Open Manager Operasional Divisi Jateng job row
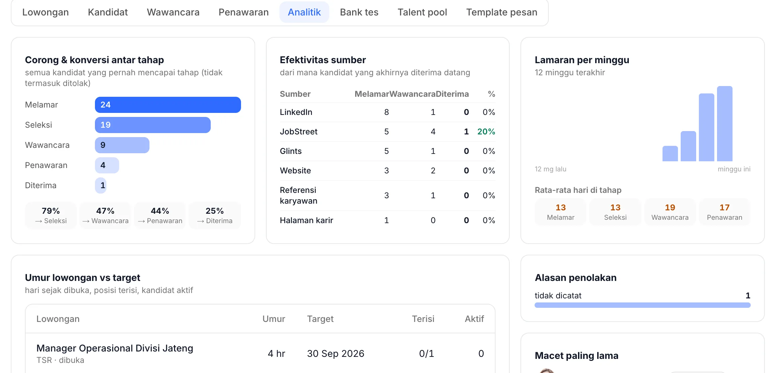The height and width of the screenshot is (373, 781). click(260, 354)
